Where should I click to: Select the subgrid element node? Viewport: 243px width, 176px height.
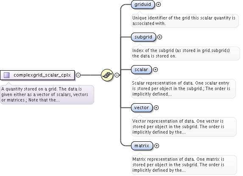point(143,37)
